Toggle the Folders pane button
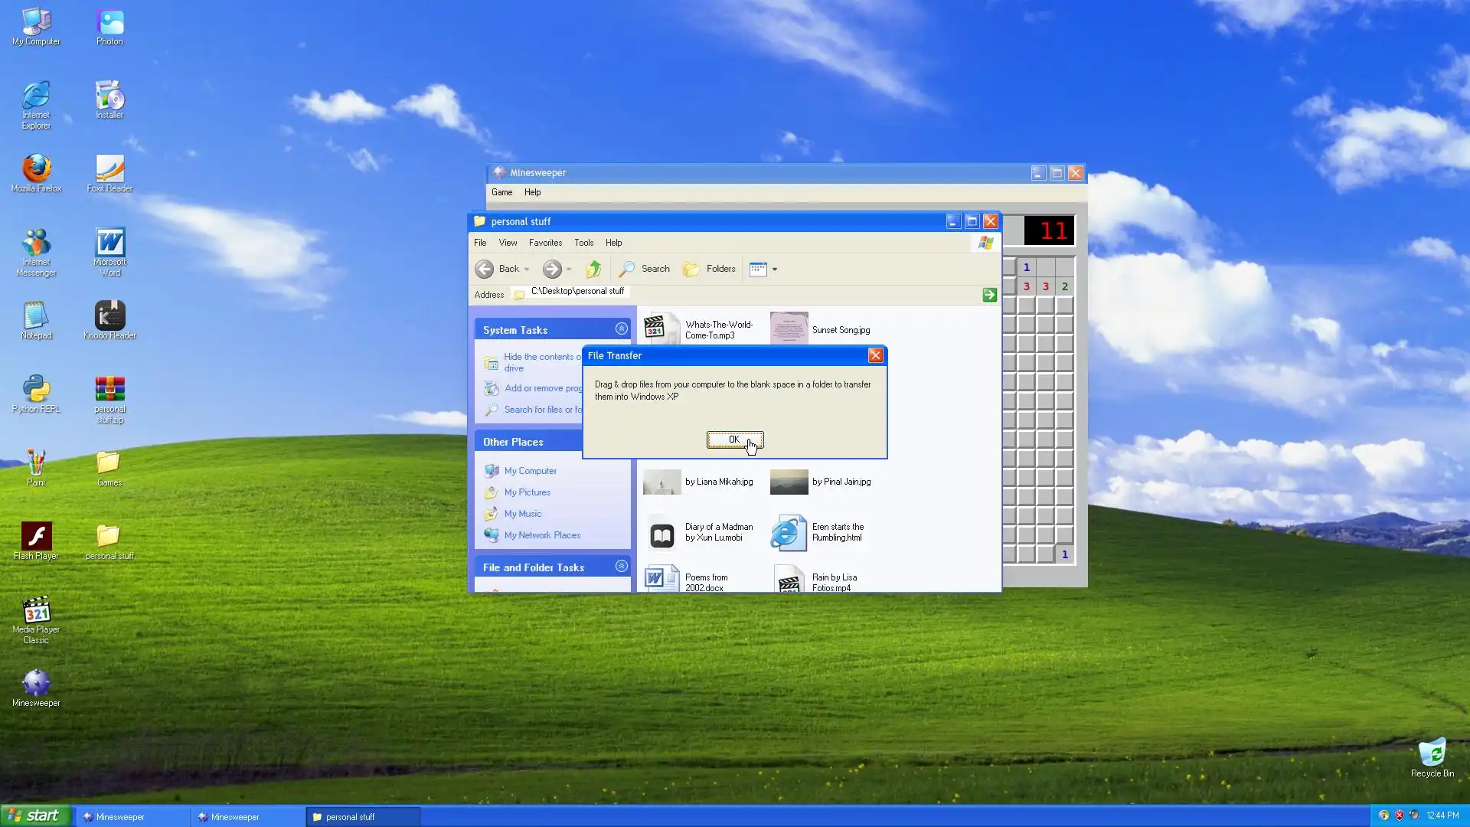 709,269
